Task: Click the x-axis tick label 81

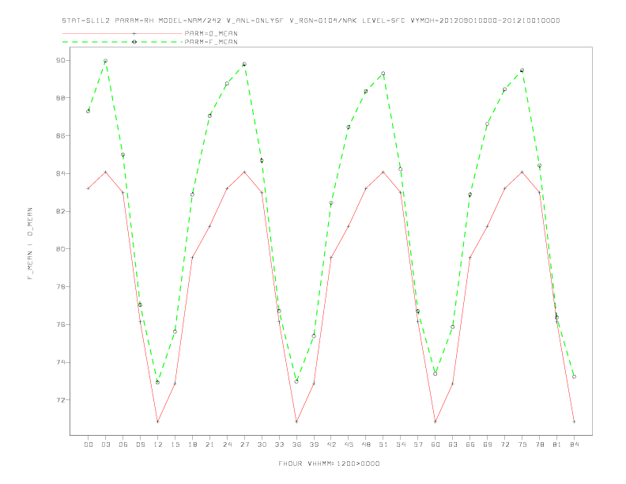Action: coord(557,444)
